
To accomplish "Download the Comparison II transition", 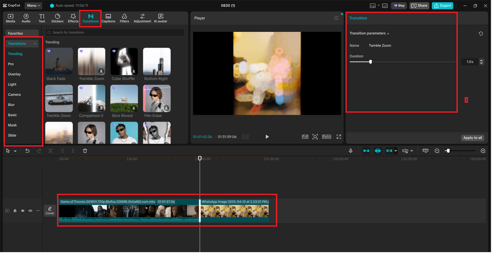I will [x=101, y=108].
